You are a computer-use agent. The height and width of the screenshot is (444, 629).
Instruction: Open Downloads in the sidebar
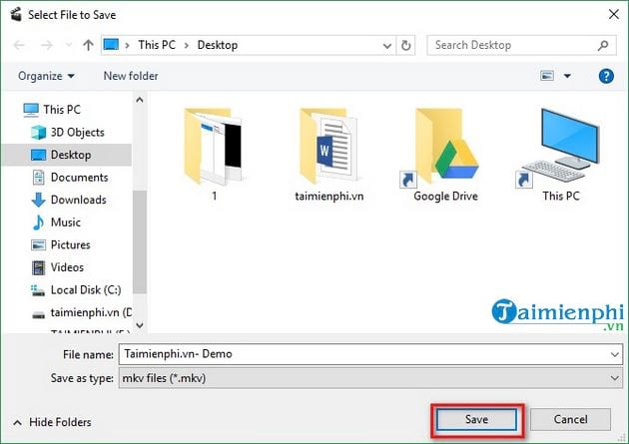click(x=69, y=200)
